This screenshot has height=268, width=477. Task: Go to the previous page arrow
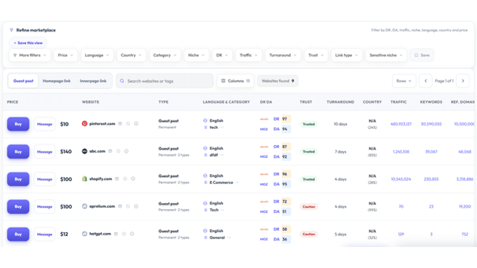425,81
